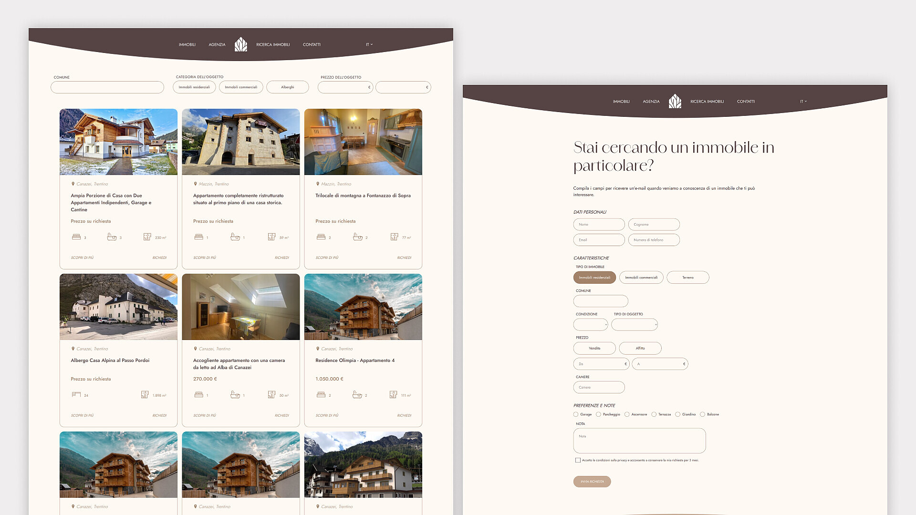This screenshot has height=515, width=916.
Task: Open Immobili menu in the left page header
Action: [x=187, y=44]
